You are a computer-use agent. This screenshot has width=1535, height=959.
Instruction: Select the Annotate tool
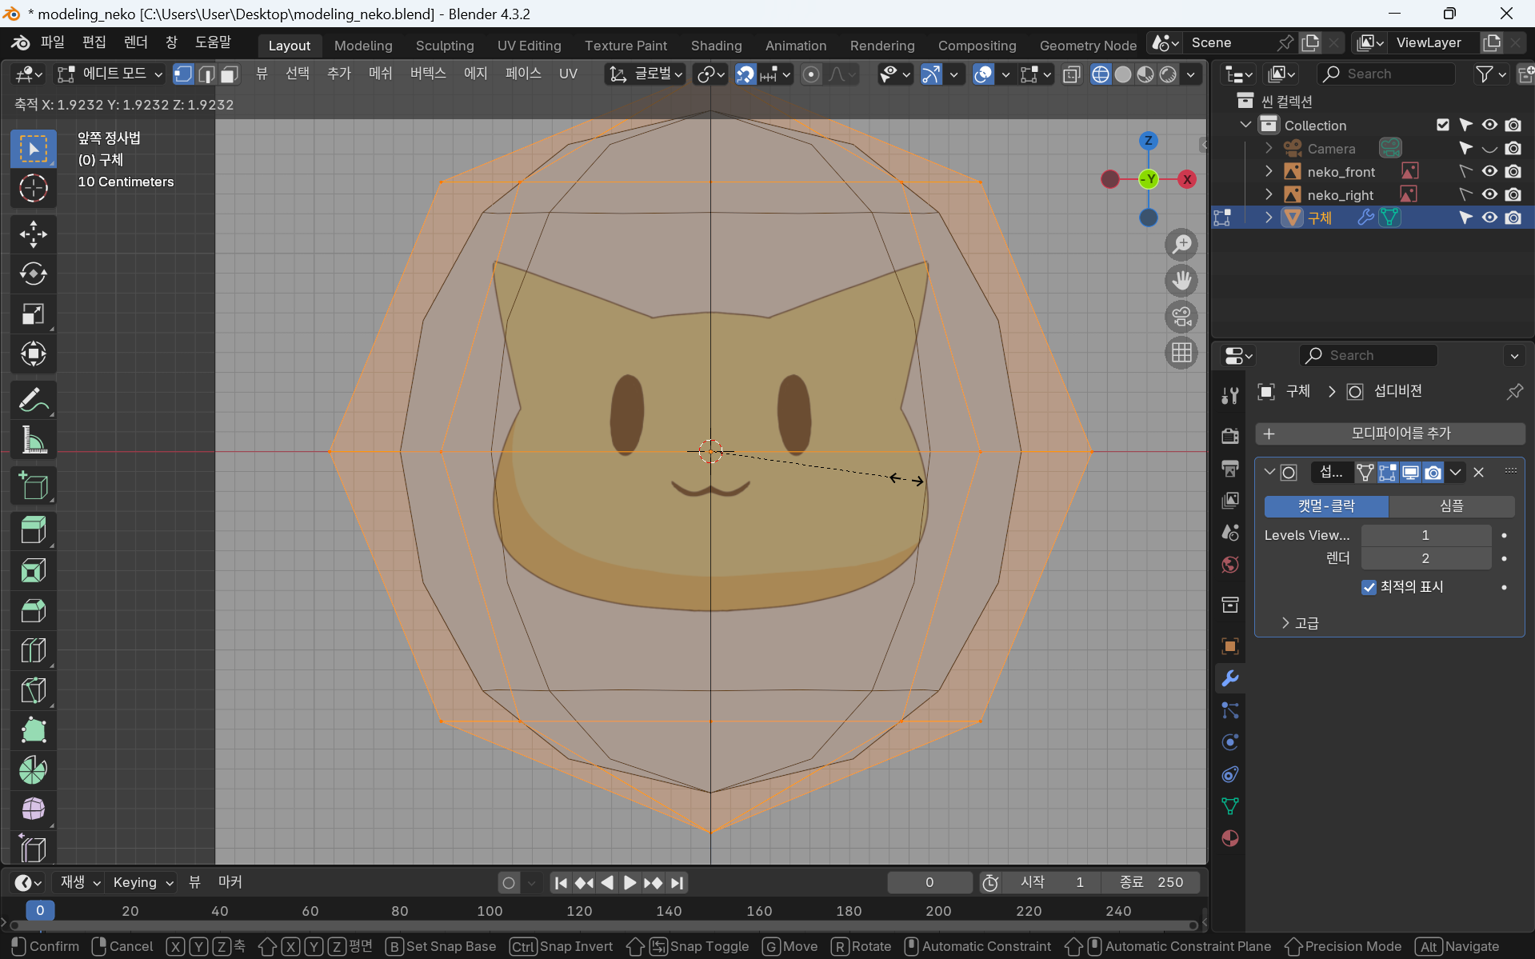33,400
